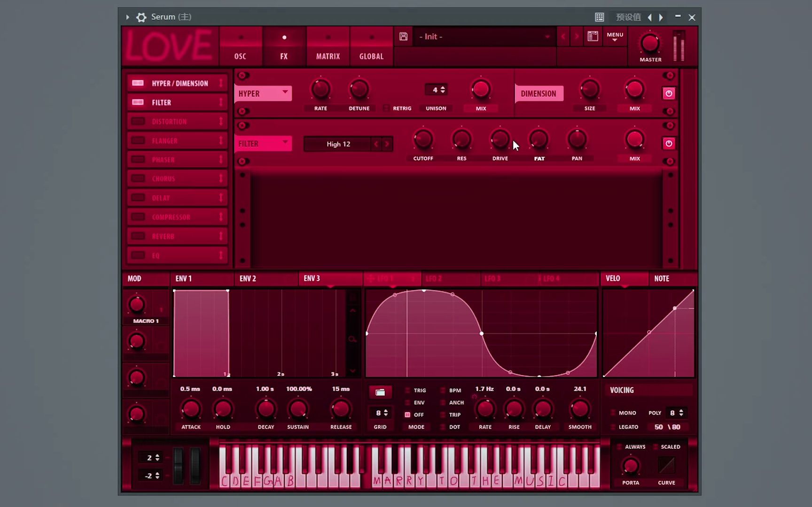The height and width of the screenshot is (507, 812).
Task: Go to the previous FL preset arrow
Action: (x=649, y=17)
